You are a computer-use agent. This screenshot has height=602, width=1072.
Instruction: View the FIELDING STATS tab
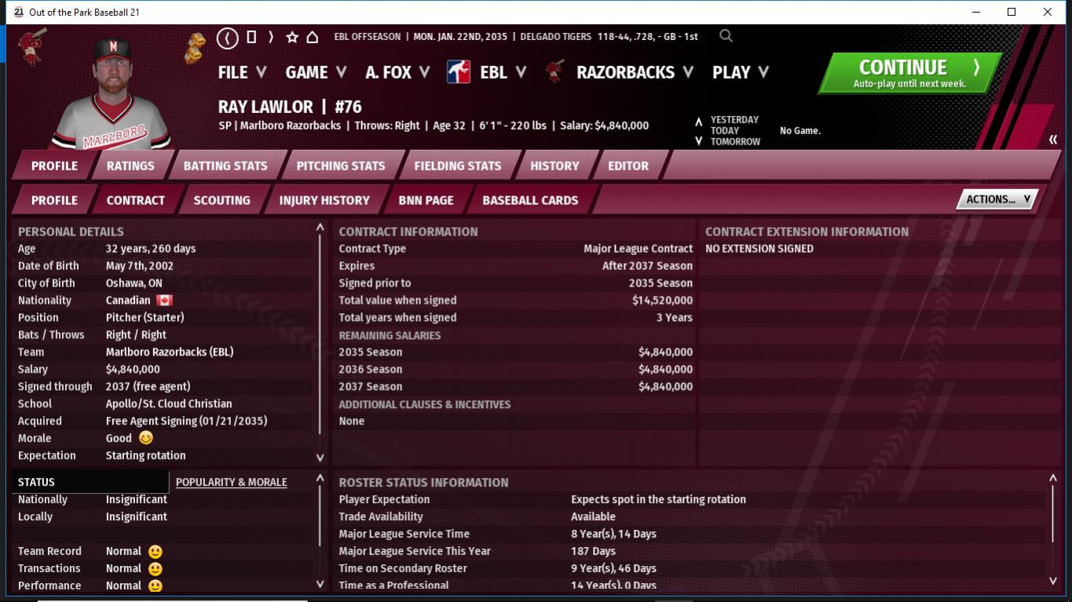coord(458,166)
